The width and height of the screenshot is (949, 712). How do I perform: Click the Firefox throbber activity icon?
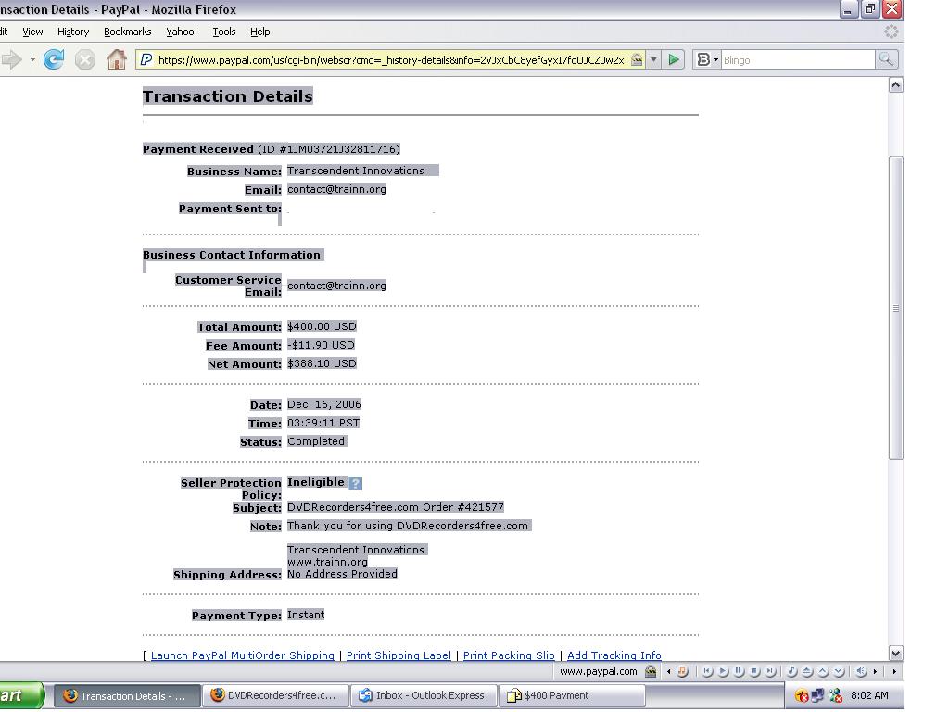[x=891, y=32]
